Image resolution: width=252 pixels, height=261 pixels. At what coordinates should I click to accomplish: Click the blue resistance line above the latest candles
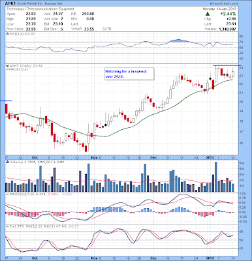[227, 65]
